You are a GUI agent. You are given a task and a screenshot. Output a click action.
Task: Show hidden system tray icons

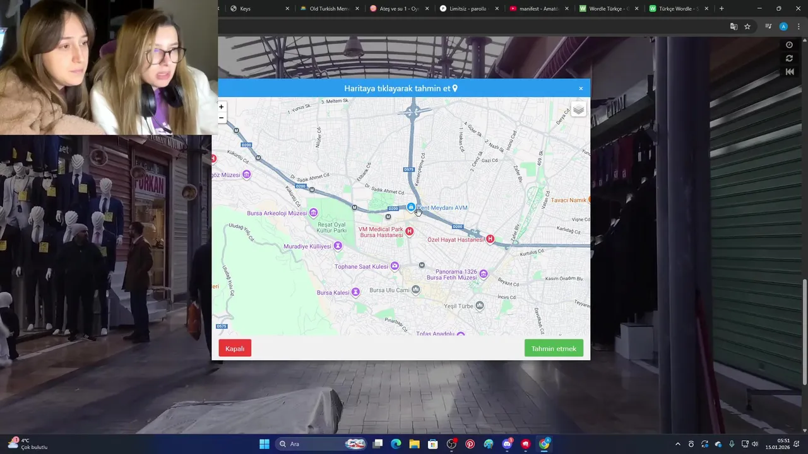pyautogui.click(x=677, y=444)
